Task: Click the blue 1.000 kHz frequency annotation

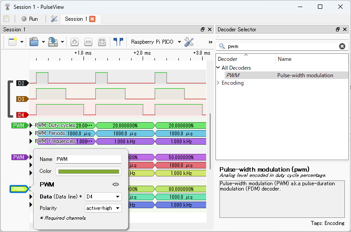Action: [x=181, y=205]
